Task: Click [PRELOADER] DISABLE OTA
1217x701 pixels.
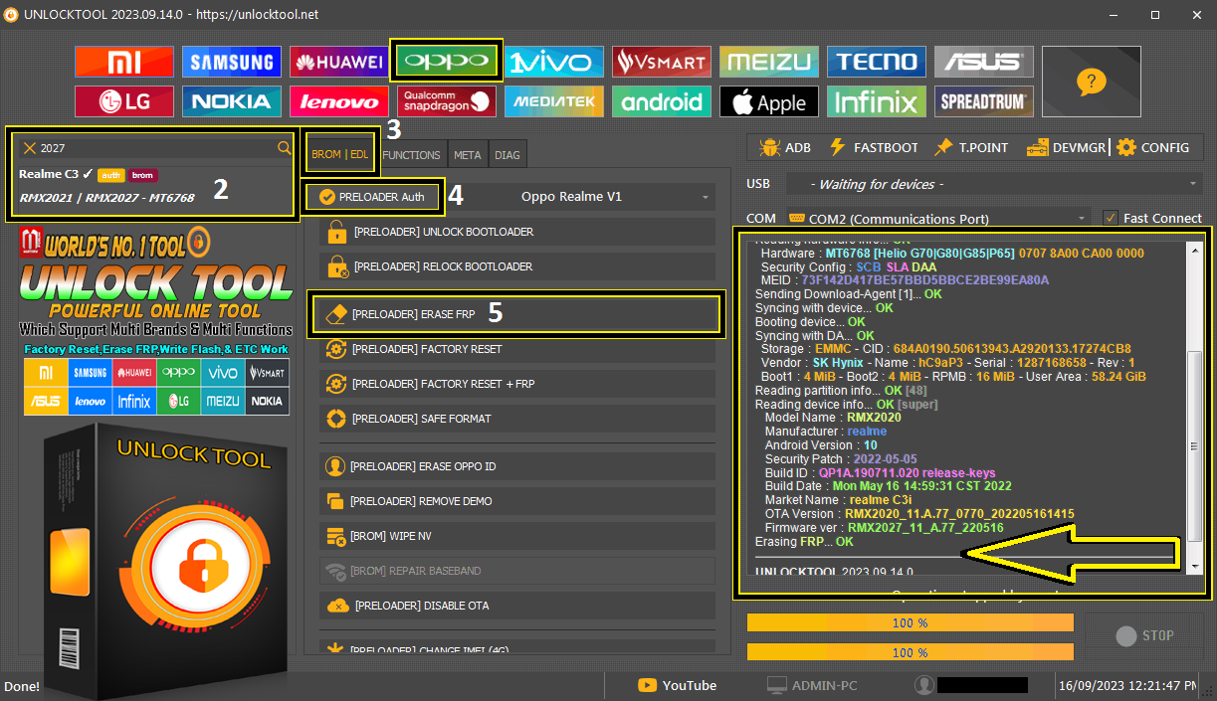Action: coord(517,606)
